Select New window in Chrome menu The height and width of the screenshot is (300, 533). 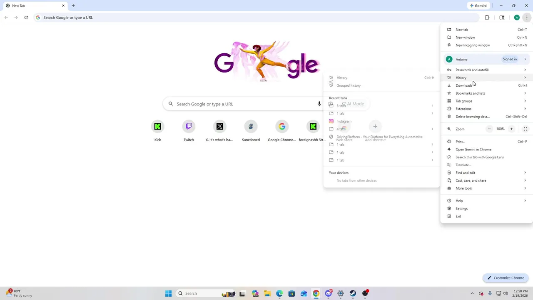click(487, 37)
